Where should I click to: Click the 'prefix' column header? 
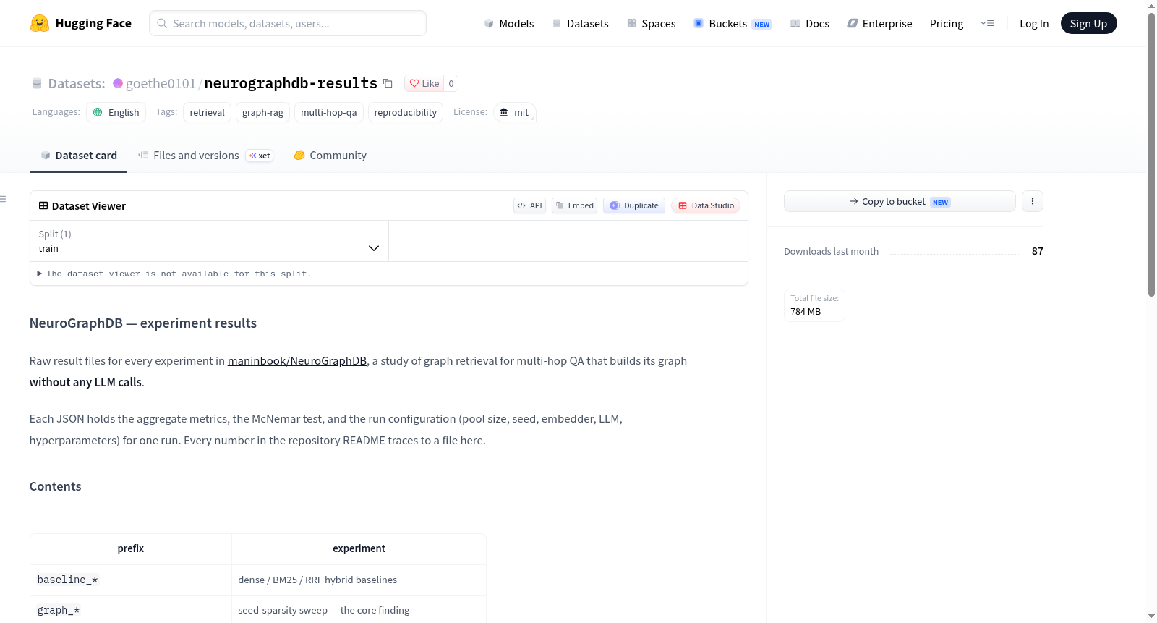pos(131,548)
